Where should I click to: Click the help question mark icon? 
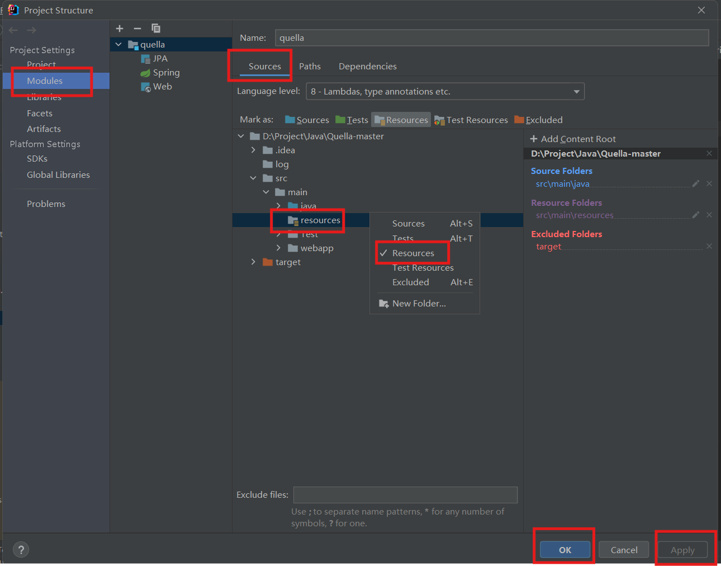coord(21,549)
